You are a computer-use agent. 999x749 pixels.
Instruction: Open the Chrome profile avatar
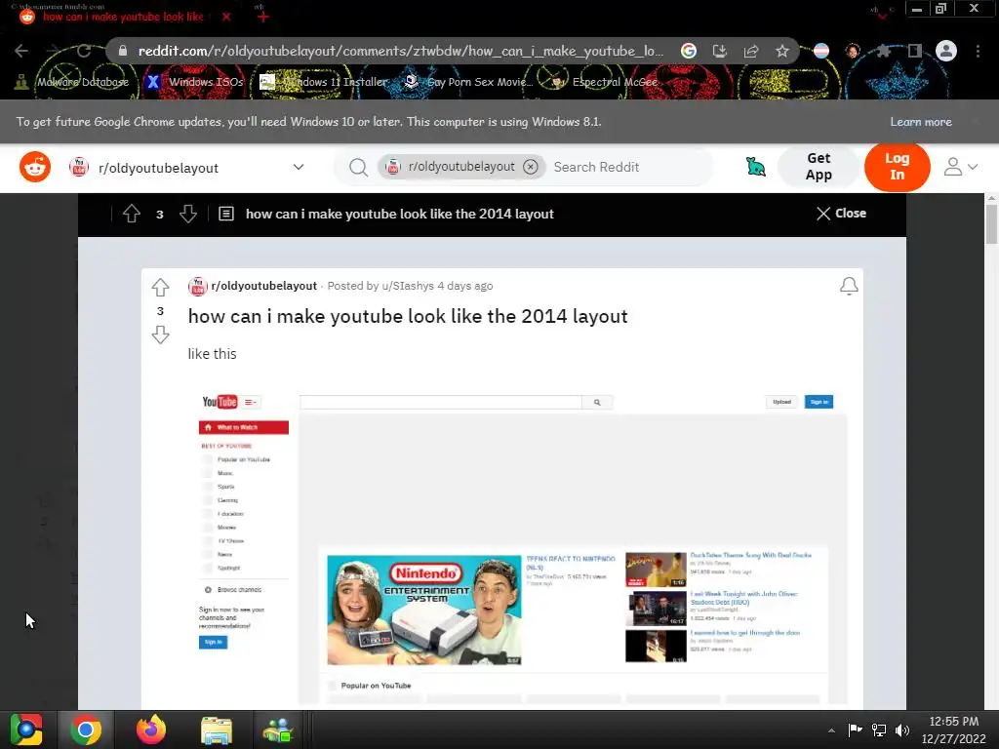[x=945, y=51]
